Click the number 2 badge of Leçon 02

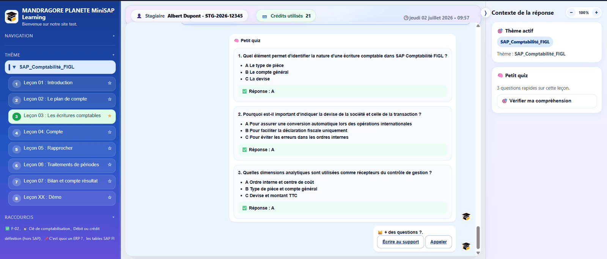(16, 100)
